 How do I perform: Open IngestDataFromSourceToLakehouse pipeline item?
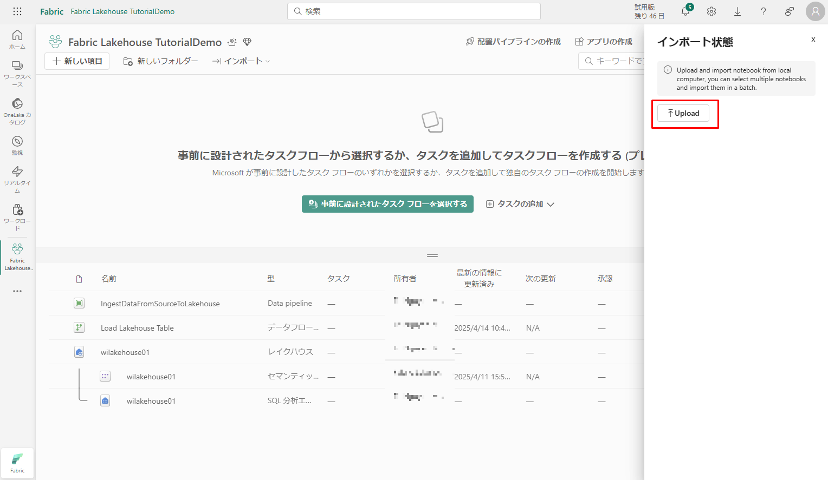(160, 304)
